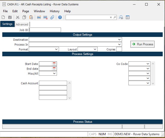Click the paperclip attachment icon
This screenshot has width=165, height=138.
(x=52, y=17)
